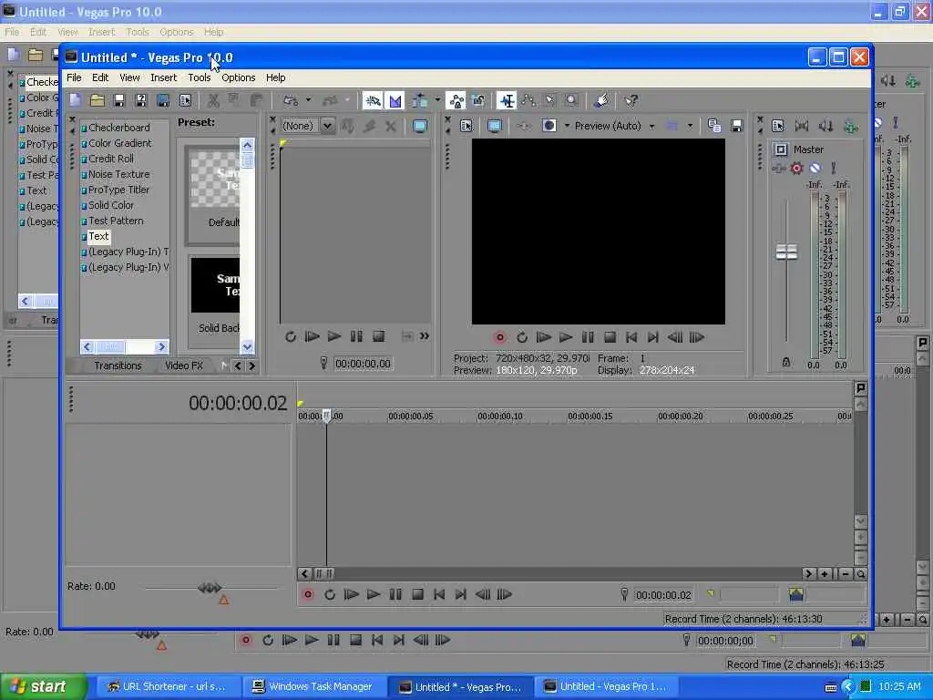Select the Envelope edit tool

tap(528, 100)
